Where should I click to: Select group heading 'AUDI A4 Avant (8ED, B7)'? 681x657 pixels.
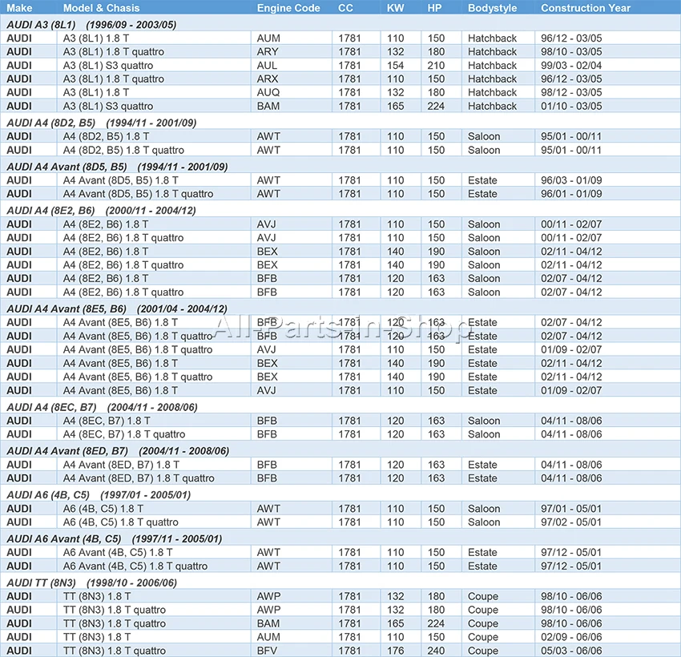click(67, 451)
